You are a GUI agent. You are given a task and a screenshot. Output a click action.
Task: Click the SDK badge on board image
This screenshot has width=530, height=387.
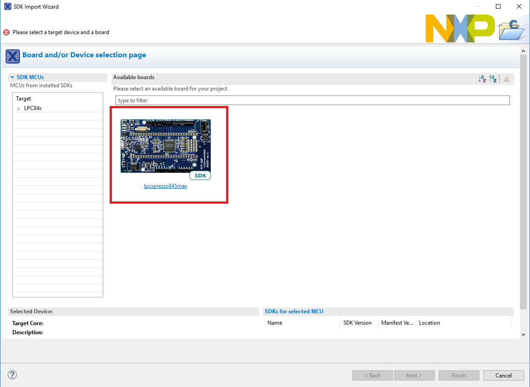click(x=200, y=176)
